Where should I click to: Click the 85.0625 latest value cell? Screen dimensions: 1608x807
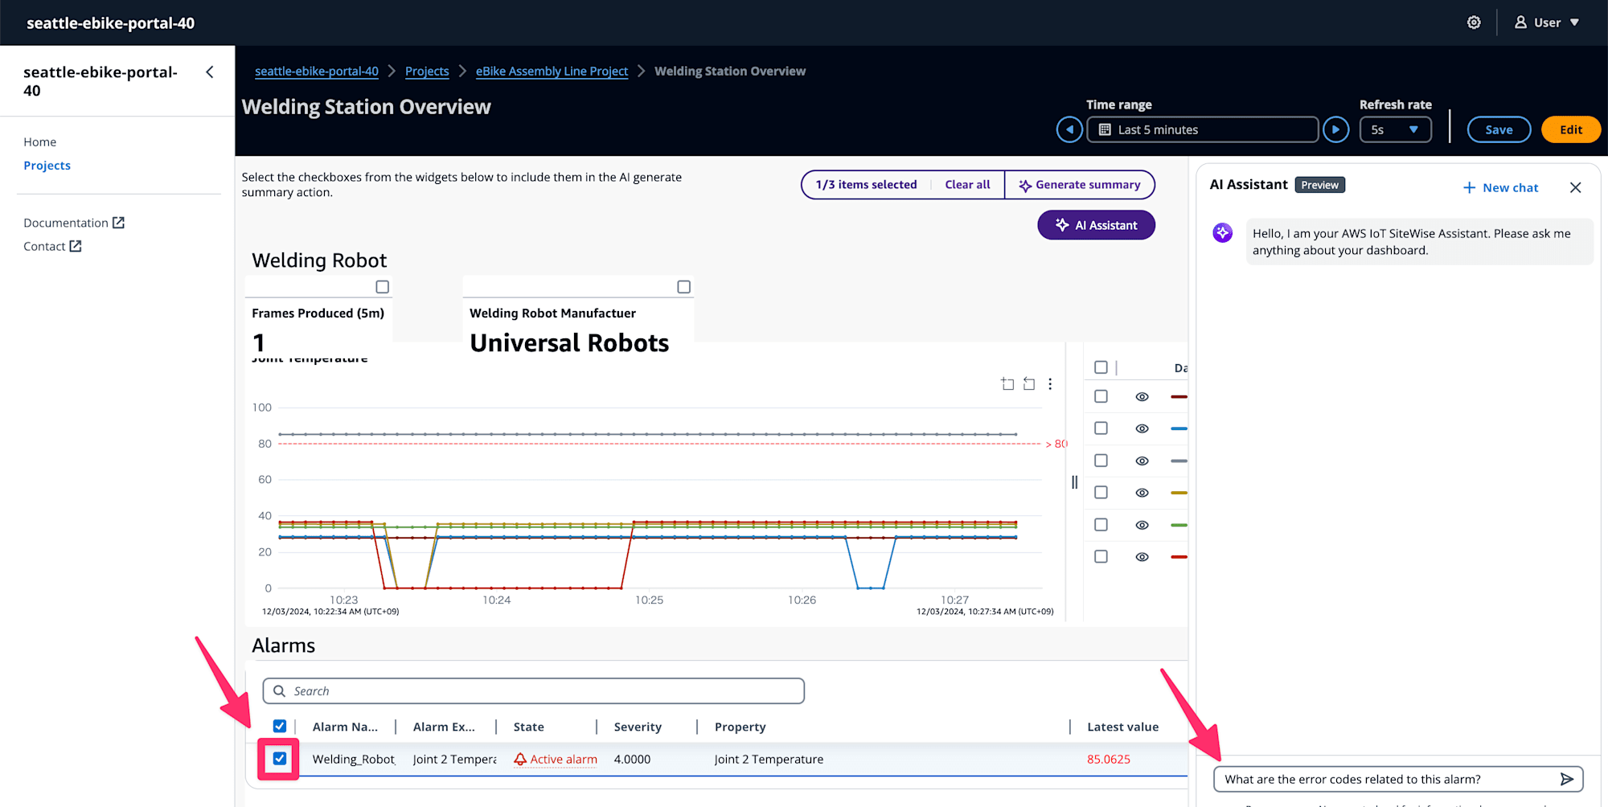[1108, 760]
